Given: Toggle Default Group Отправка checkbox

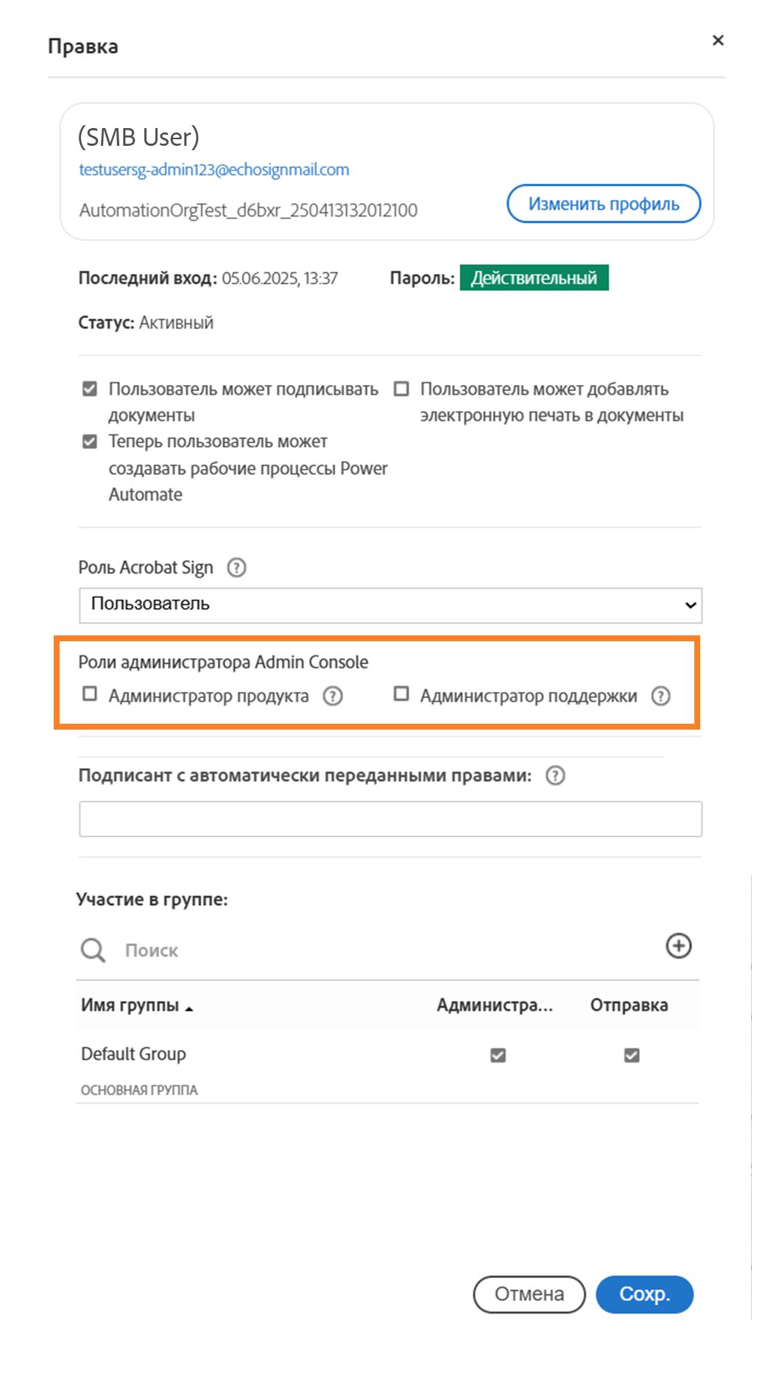Looking at the screenshot, I should tap(631, 1055).
